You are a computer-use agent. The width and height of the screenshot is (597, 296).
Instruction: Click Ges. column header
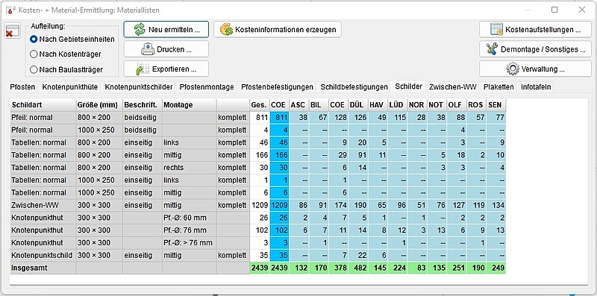(x=260, y=105)
